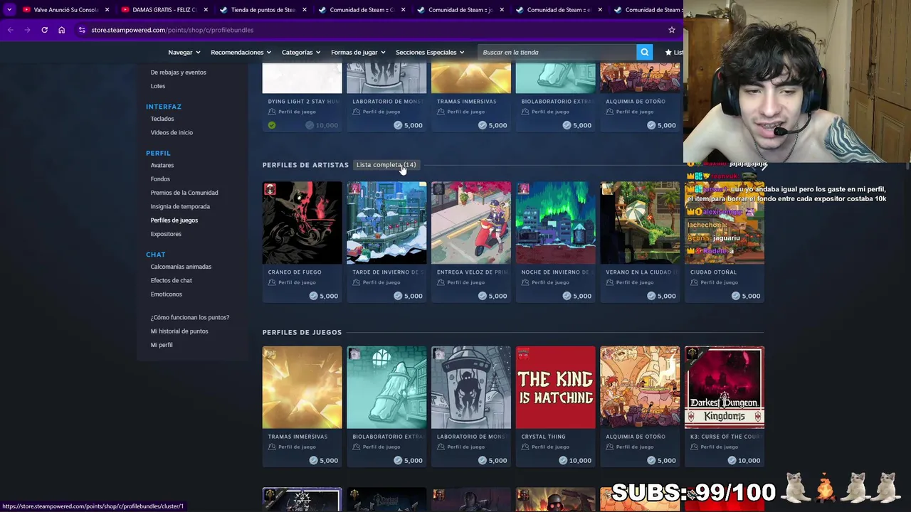Open Avatares under Perfil

162,165
